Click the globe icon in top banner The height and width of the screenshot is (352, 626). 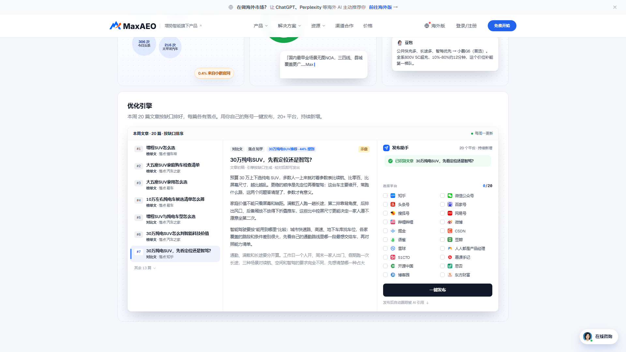[x=231, y=7]
